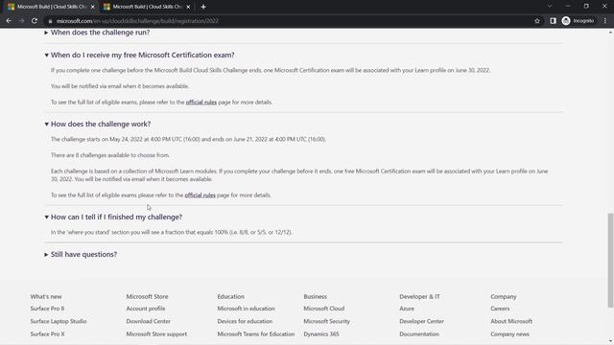Open the Chrome three-dot menu
614x345 pixels.
[605, 21]
